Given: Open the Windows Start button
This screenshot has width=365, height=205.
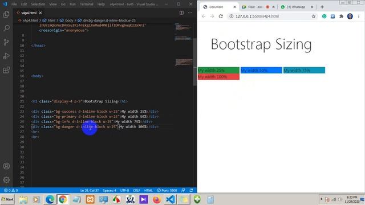Looking at the screenshot, I should (x=7, y=199).
